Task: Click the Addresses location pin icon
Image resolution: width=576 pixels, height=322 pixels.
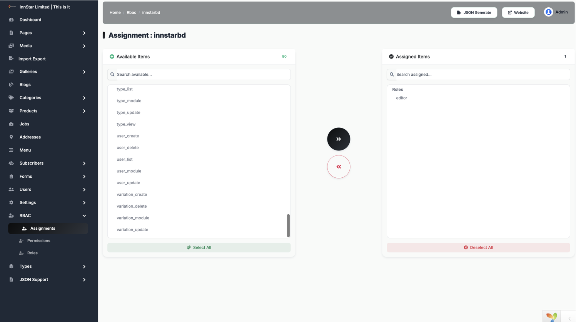Action: (x=11, y=137)
